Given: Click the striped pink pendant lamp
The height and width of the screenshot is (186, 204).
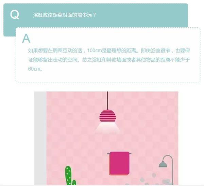Looking at the screenshot, I should (x=107, y=116).
